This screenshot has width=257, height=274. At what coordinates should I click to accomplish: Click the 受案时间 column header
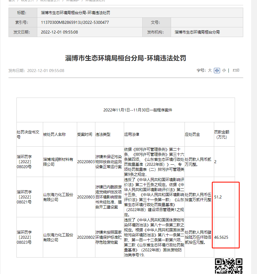pyautogui.click(x=86, y=134)
